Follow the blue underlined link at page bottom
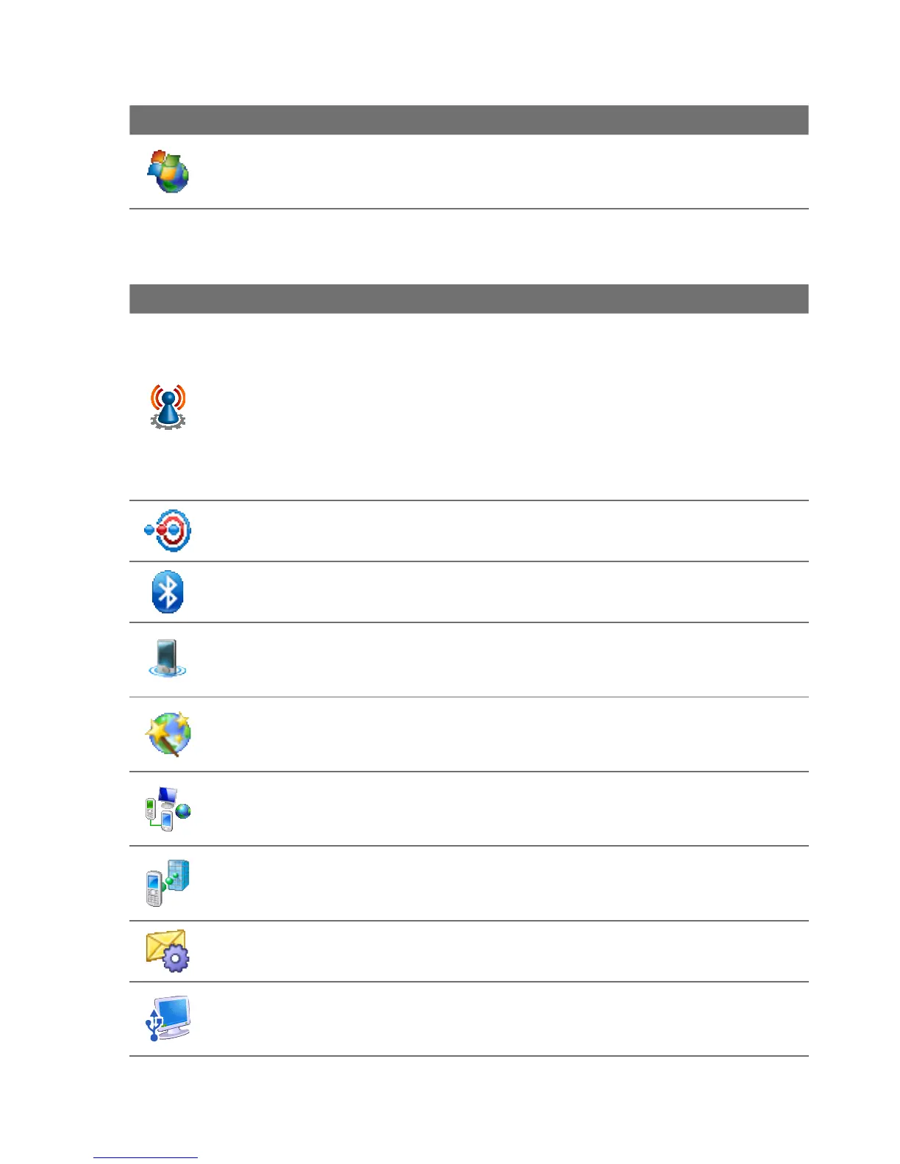Viewport: 900px width, 1164px height. pyautogui.click(x=145, y=1157)
